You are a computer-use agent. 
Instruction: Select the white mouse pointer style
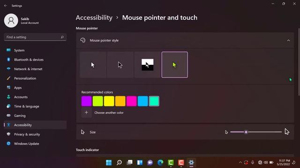(93, 65)
